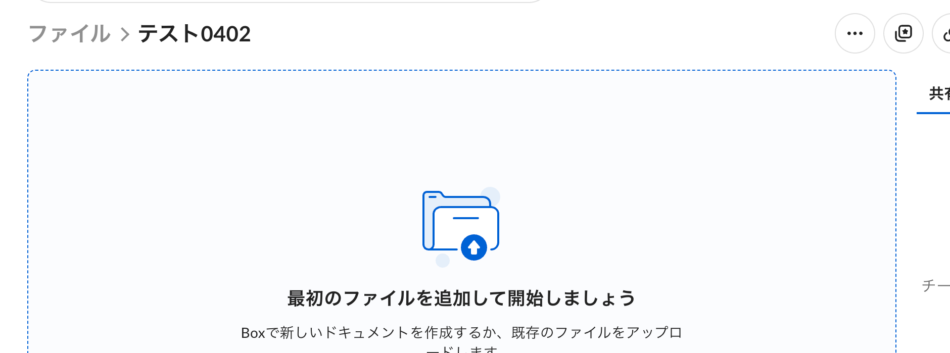Click the blue upload arrow circle
This screenshot has height=353, width=950.
[473, 247]
